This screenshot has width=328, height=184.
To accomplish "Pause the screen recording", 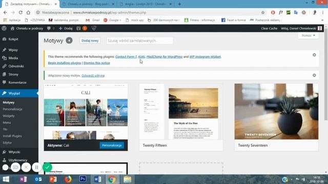I will point(36,167).
